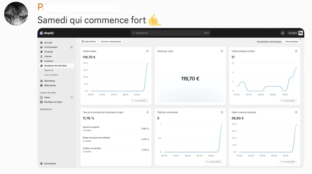Open the Ventes par canal report title
The width and height of the screenshot is (312, 174).
tap(165, 51)
